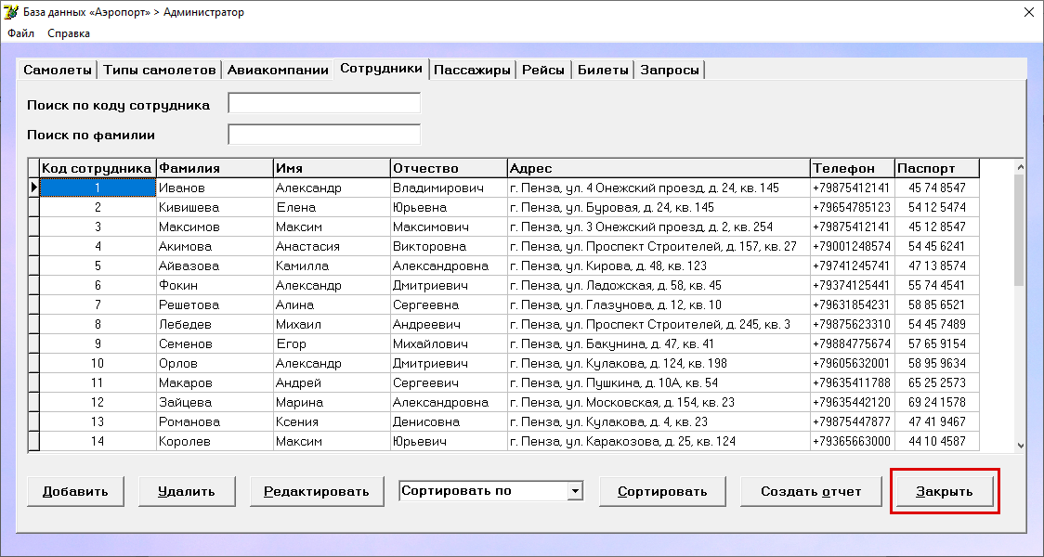
Task: Click the phone cell +79654785123
Action: pyautogui.click(x=853, y=208)
